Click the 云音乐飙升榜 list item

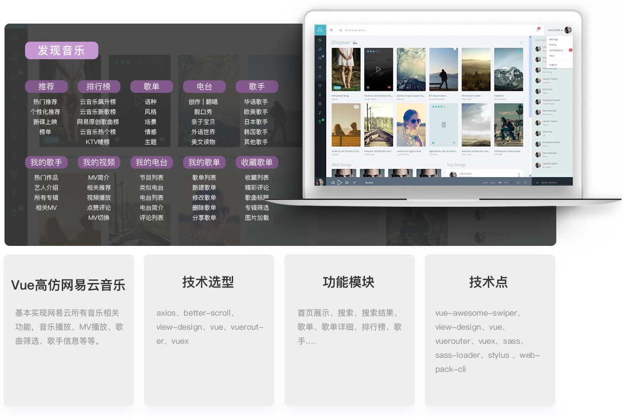(98, 102)
